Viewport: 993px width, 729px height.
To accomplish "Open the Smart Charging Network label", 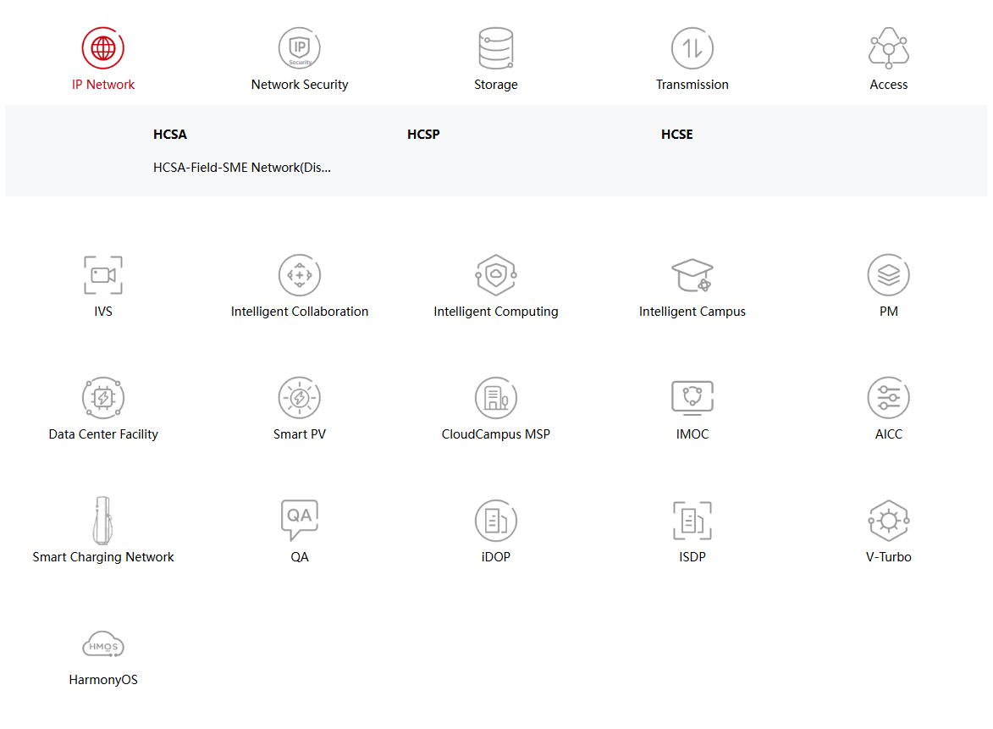I will pos(103,557).
